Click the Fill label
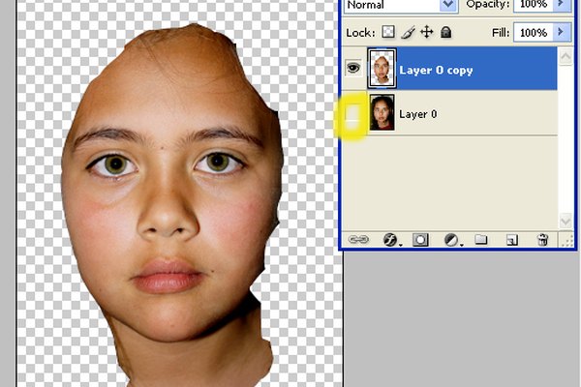The height and width of the screenshot is (387, 581). (501, 33)
